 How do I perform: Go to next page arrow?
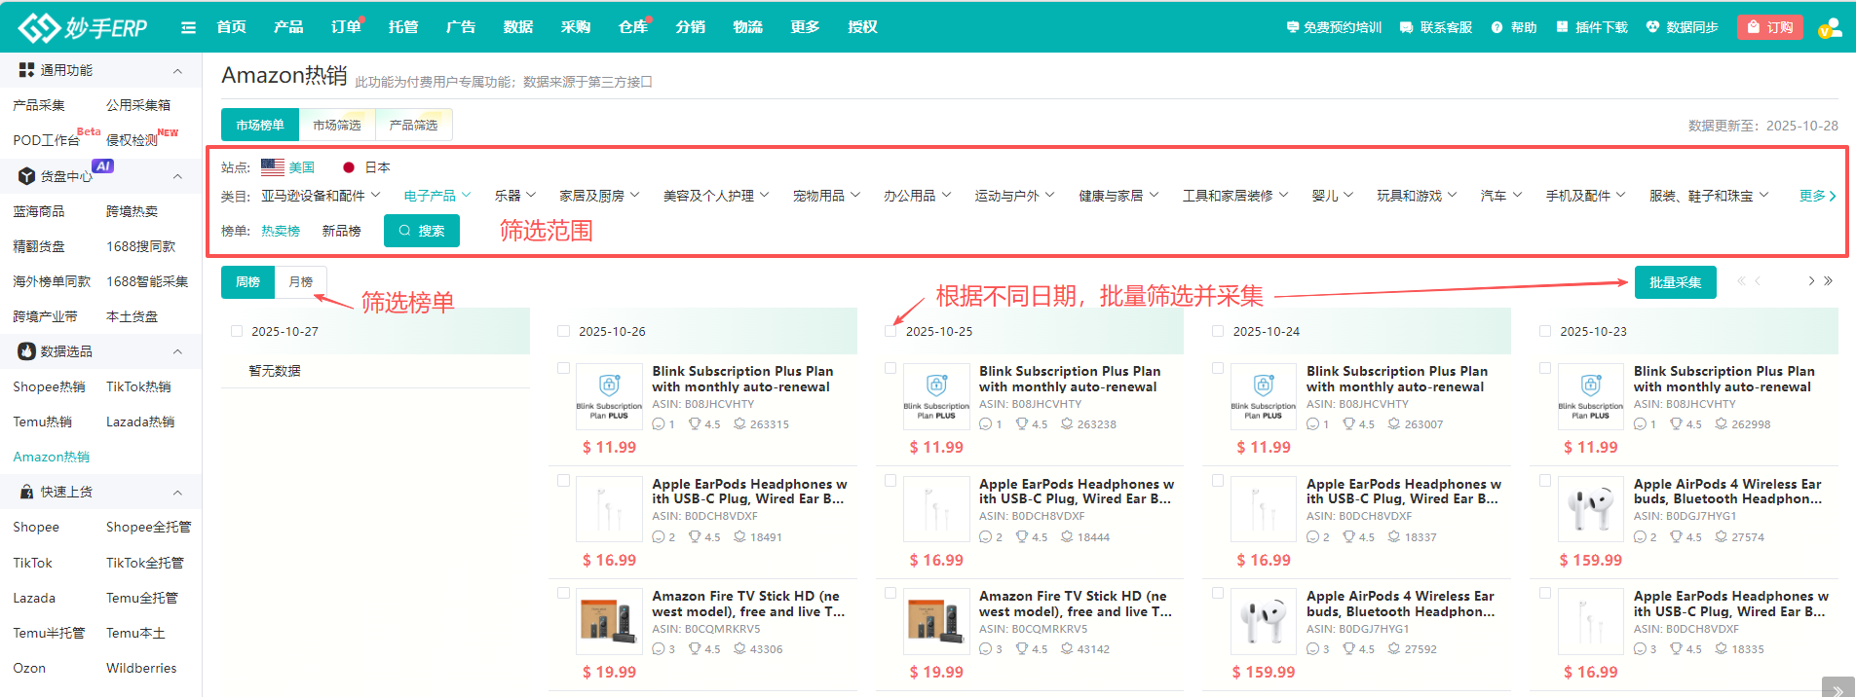click(x=1811, y=281)
